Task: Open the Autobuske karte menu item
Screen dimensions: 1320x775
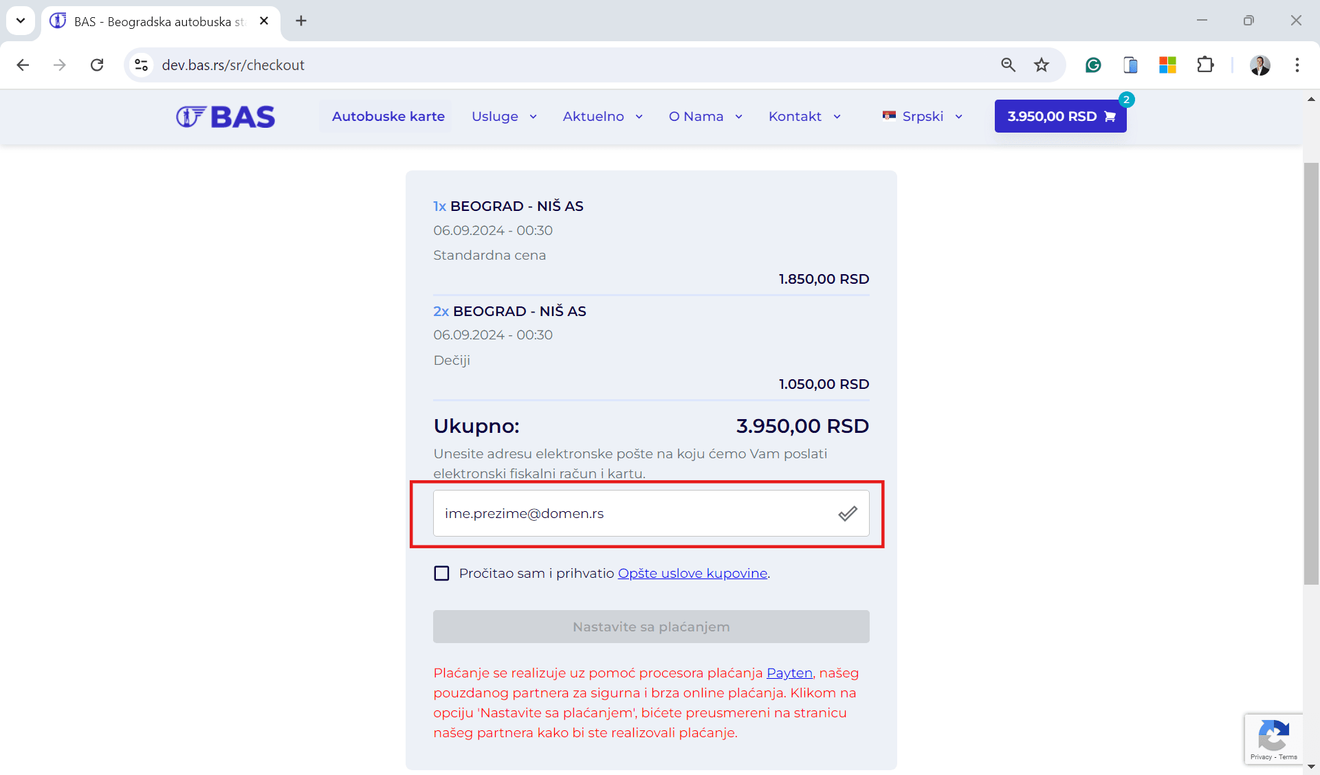Action: click(x=388, y=116)
